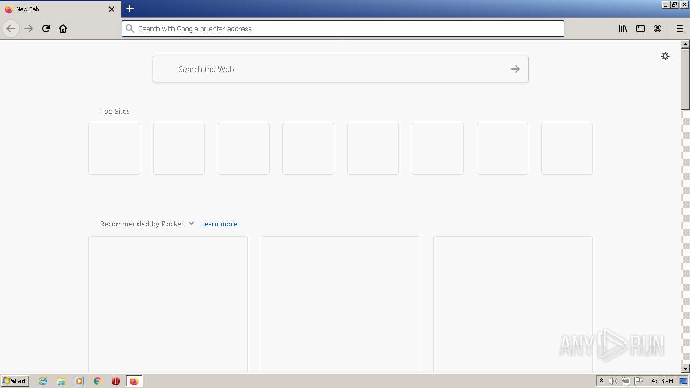This screenshot has height=388, width=690.
Task: Select Firefox taskbar button
Action: 134,381
